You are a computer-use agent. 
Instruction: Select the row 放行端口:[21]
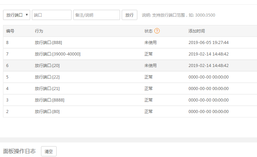[x=130, y=88]
